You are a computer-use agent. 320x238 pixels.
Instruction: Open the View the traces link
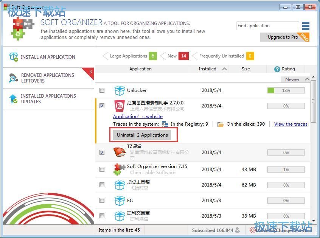(x=290, y=124)
